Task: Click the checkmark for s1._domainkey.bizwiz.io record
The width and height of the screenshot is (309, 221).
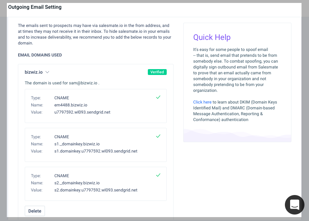Action: pos(158,136)
